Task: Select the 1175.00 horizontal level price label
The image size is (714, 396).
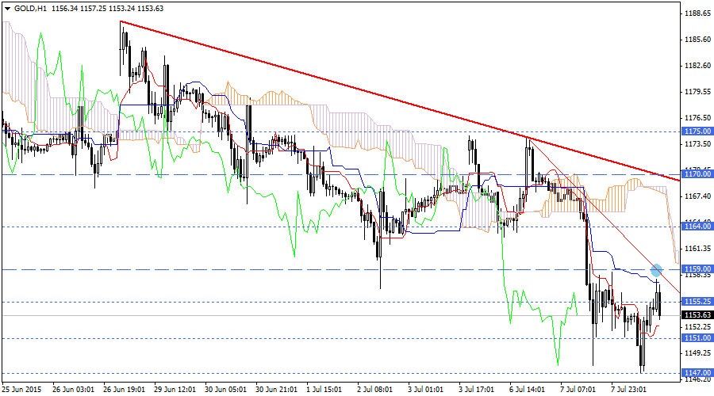Action: tap(697, 131)
